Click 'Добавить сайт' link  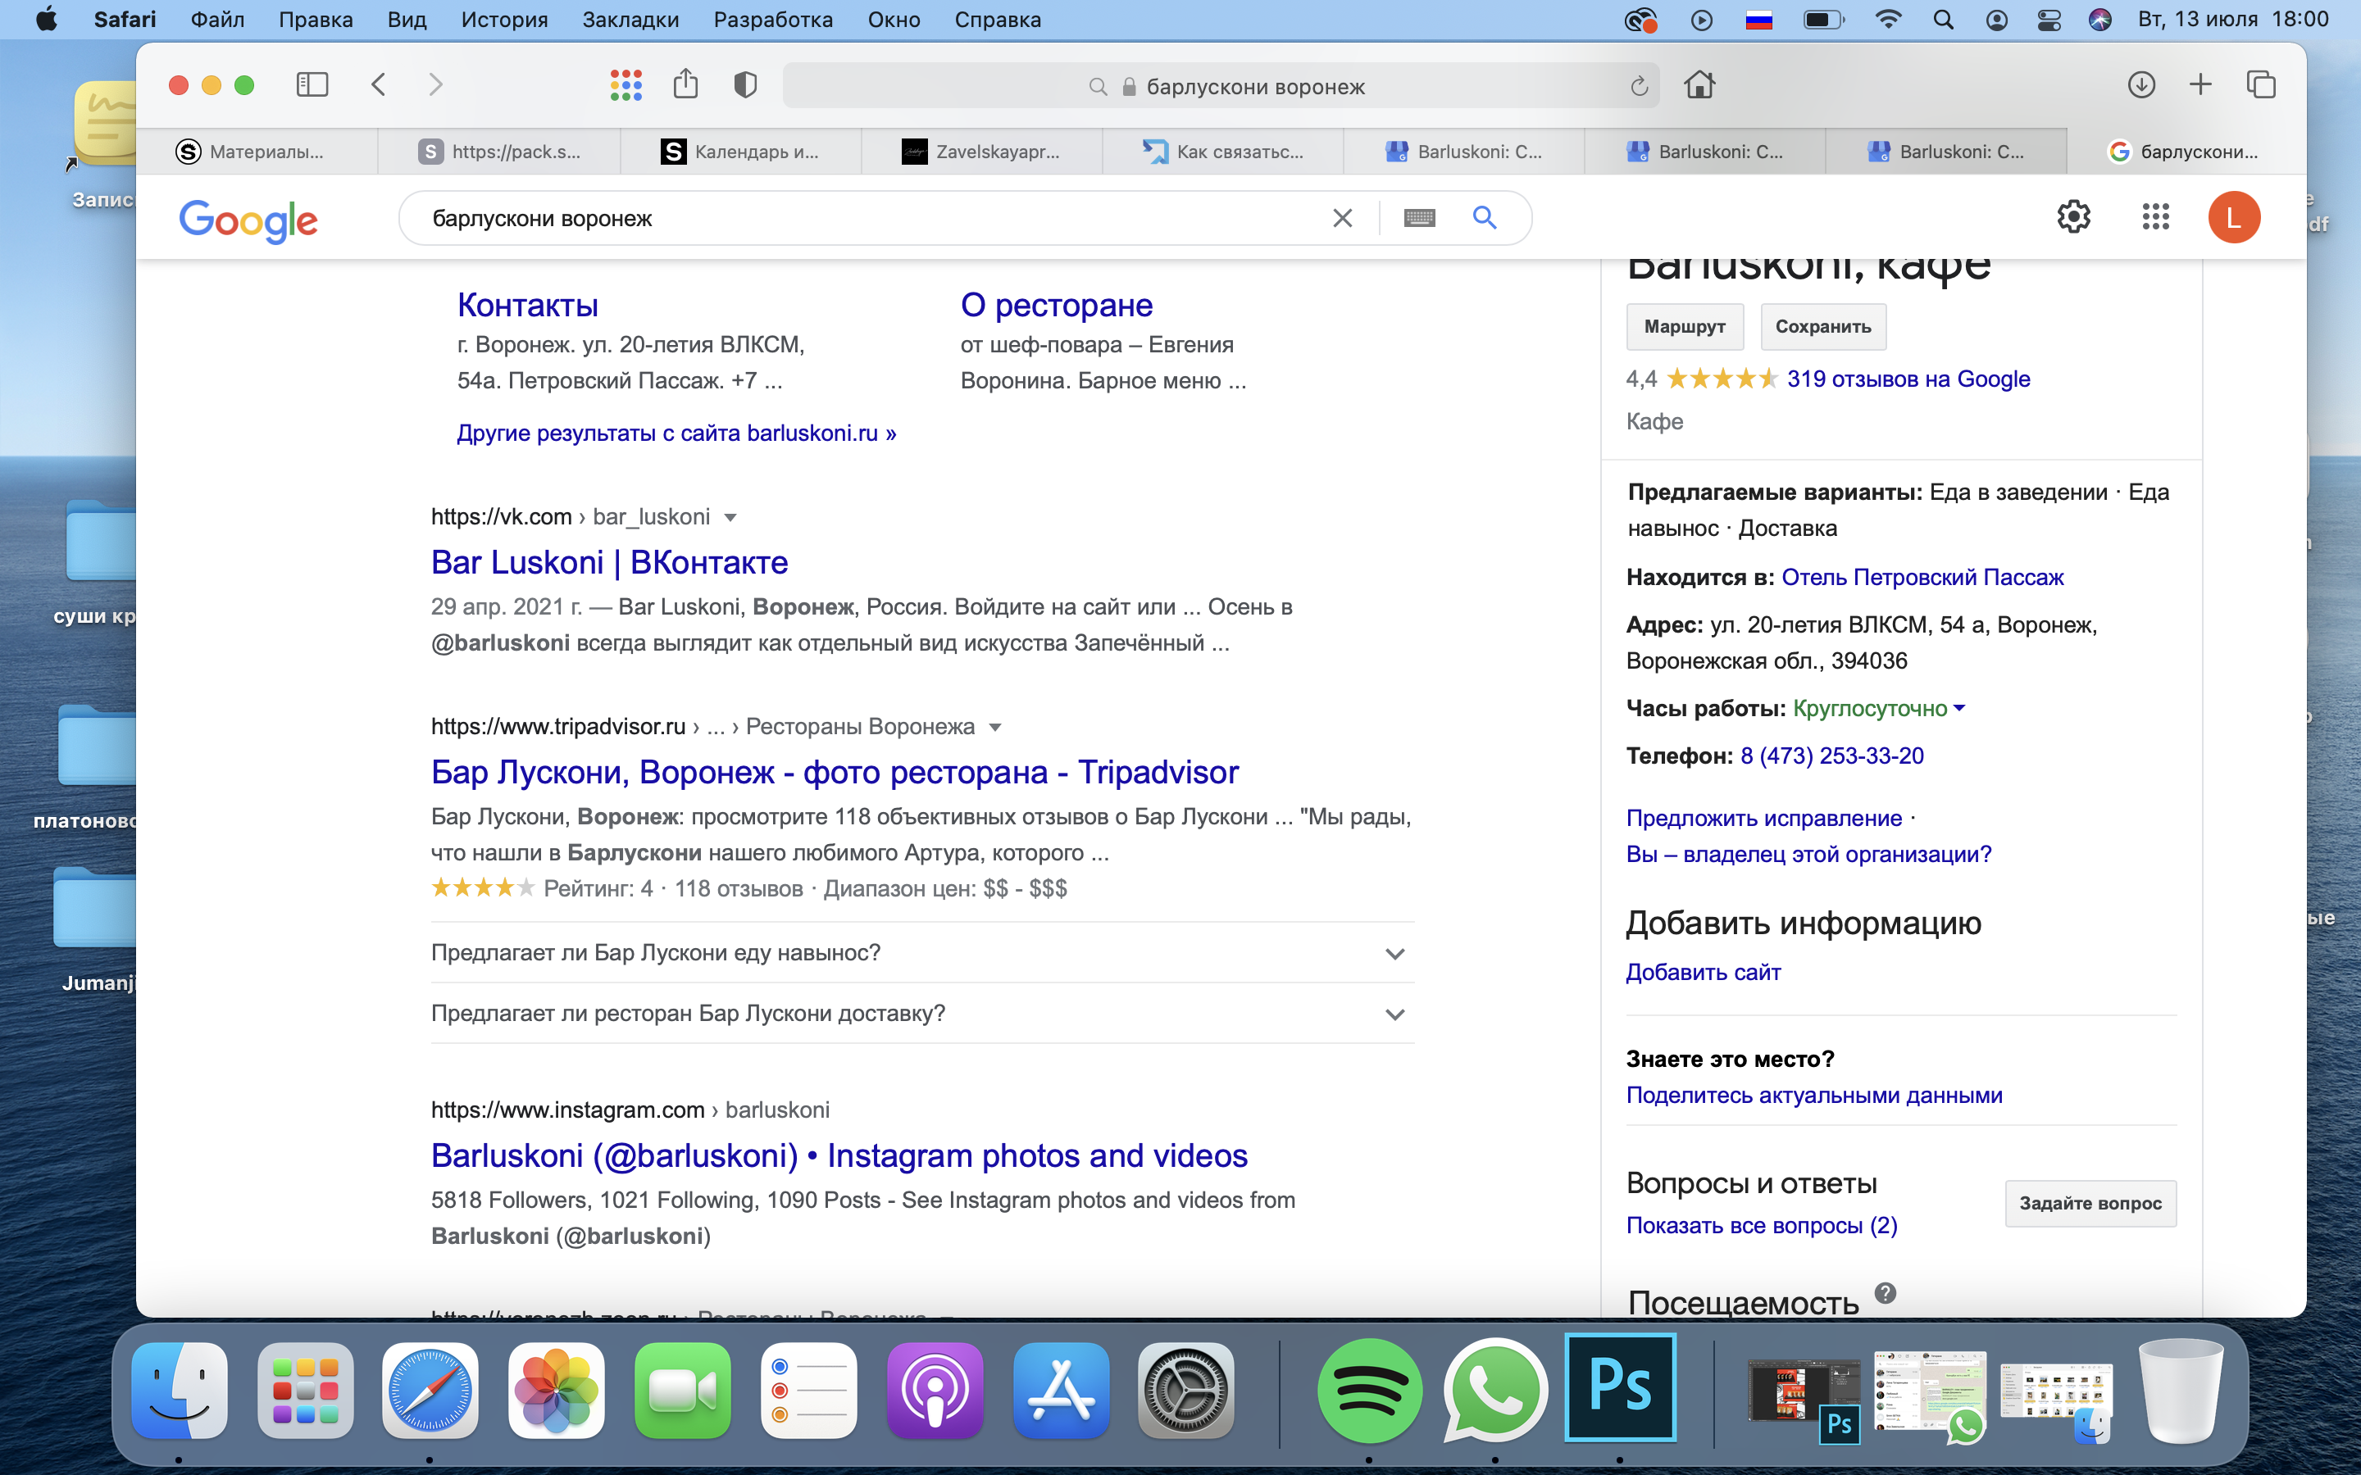1703,973
